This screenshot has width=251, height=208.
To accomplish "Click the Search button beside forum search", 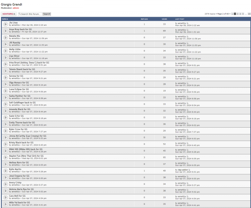I will [x=47, y=14].
